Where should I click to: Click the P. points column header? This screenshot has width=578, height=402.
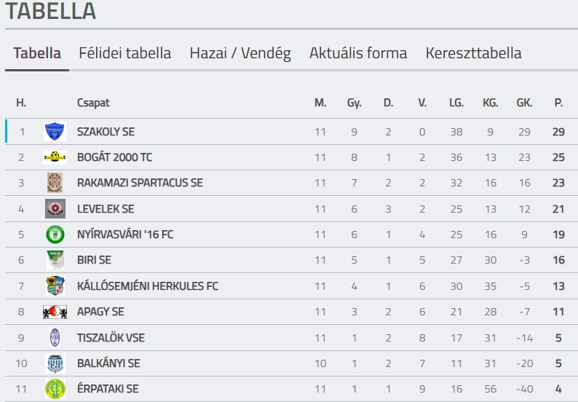click(x=558, y=103)
